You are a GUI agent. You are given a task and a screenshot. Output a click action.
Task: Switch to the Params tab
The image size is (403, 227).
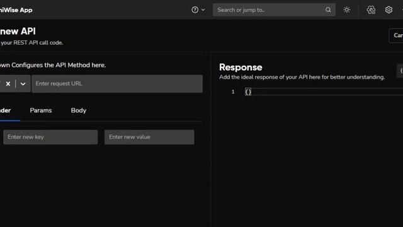click(x=41, y=110)
